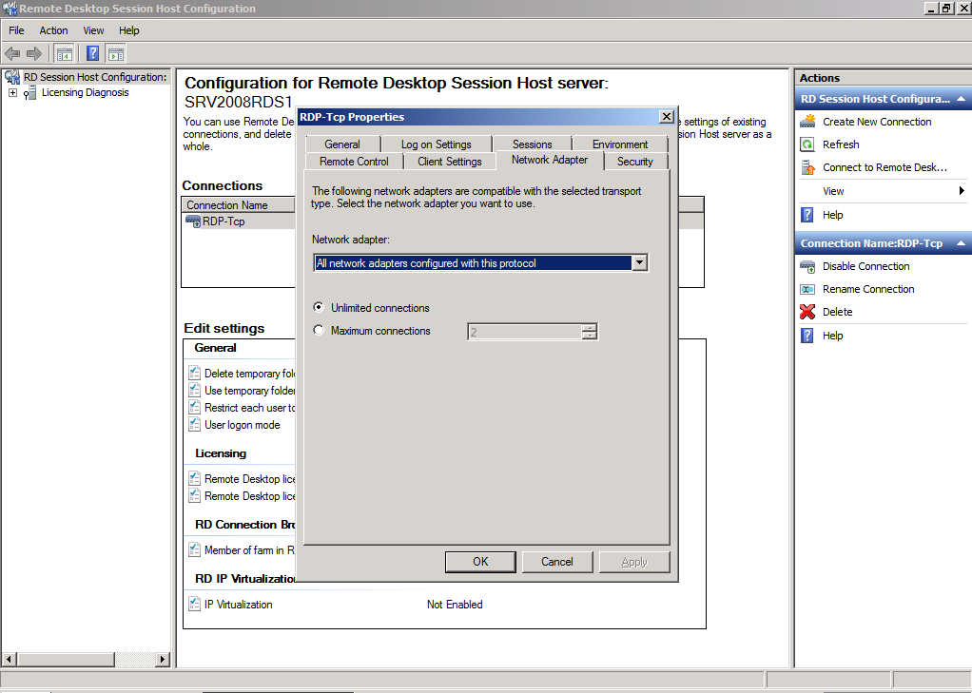
Task: Switch to the General tab
Action: pyautogui.click(x=342, y=144)
